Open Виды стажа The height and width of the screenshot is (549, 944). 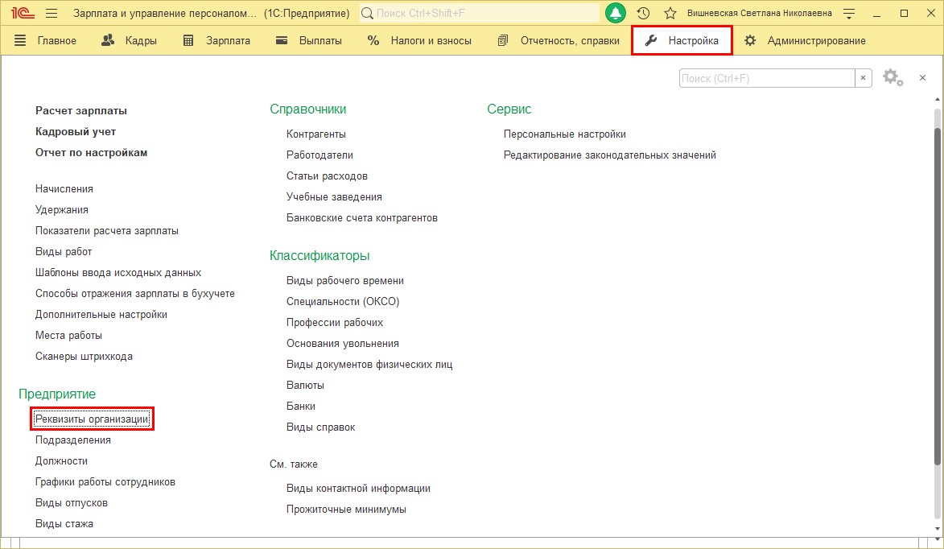pos(64,524)
